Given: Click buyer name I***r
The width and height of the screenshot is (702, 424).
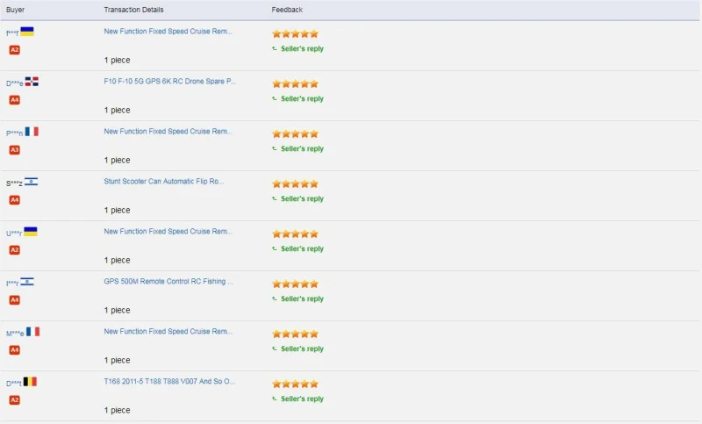Looking at the screenshot, I should [12, 284].
